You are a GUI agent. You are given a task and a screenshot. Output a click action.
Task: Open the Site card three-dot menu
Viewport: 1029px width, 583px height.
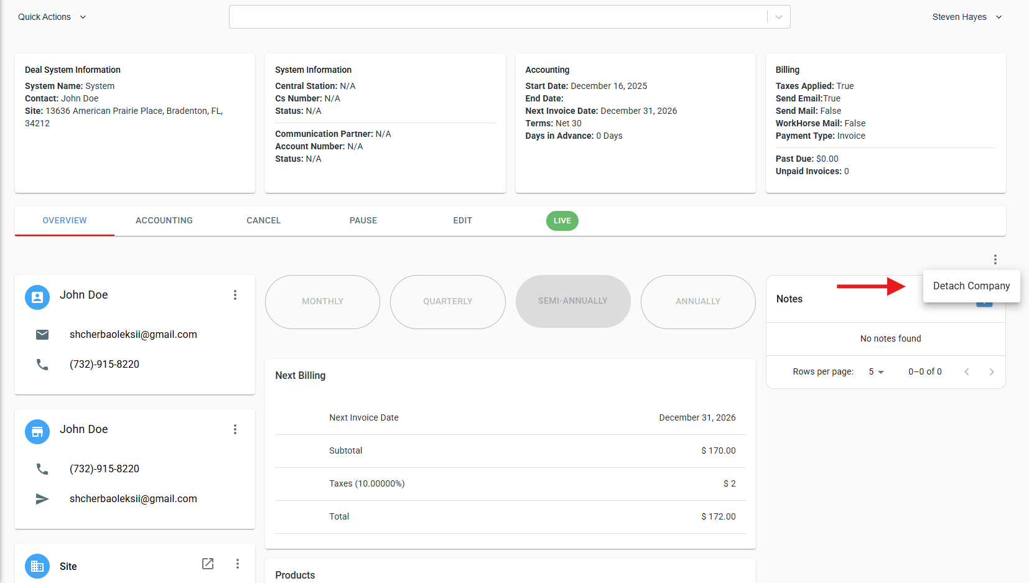click(x=238, y=564)
